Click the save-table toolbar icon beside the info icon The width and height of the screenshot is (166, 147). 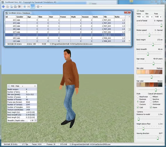(7, 7)
